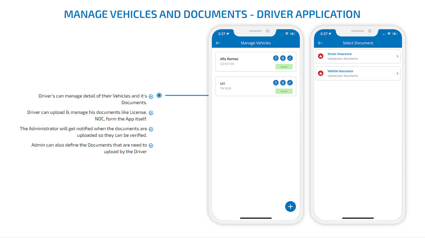Viewport: 425px width, 238px height.
Task: Delete the Uri vehicle
Action: click(283, 83)
